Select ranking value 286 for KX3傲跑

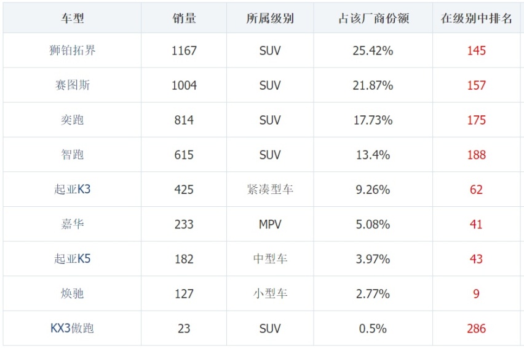point(476,328)
